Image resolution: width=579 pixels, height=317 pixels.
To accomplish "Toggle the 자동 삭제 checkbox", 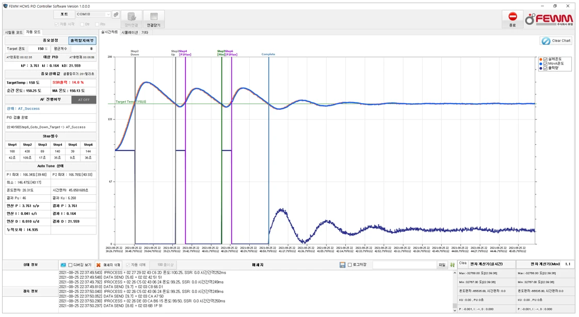I will click(128, 265).
